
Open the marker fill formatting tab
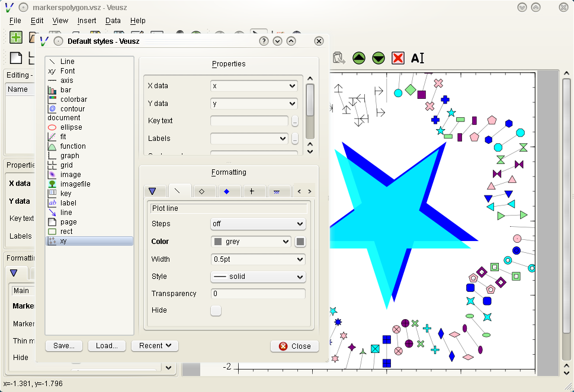point(226,191)
